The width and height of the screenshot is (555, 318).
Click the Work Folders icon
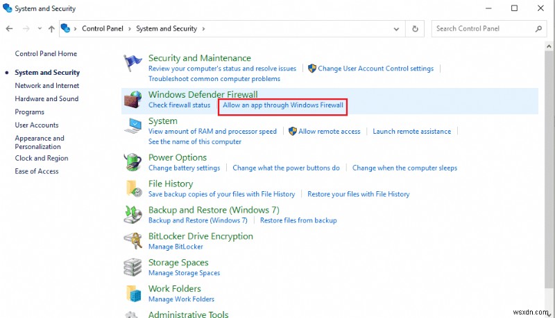tap(133, 294)
